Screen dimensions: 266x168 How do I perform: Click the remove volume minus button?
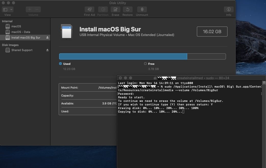[37, 9]
